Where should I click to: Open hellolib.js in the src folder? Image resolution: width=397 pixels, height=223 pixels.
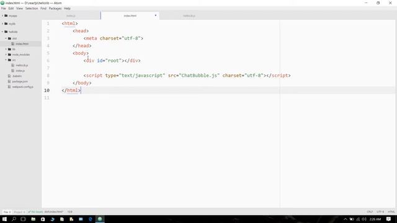tap(22, 65)
